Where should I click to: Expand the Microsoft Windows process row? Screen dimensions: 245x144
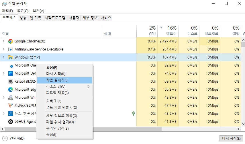[x=4, y=98]
